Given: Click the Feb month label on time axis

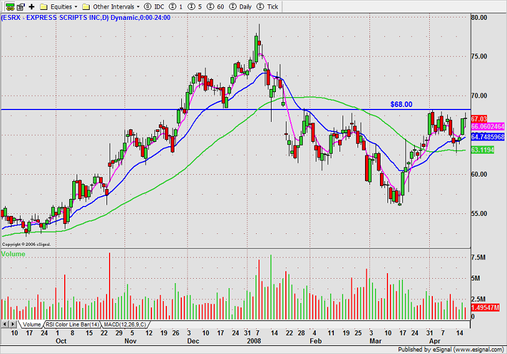Looking at the screenshot, I should click(316, 341).
